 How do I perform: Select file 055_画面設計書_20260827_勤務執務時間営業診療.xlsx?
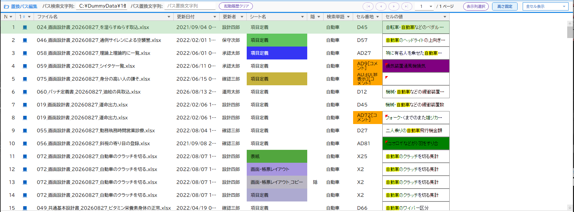[x=96, y=130]
